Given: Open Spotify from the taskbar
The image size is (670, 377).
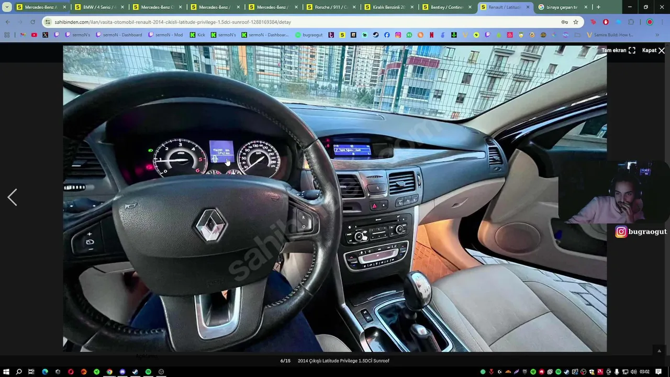Looking at the screenshot, I should coord(148,372).
